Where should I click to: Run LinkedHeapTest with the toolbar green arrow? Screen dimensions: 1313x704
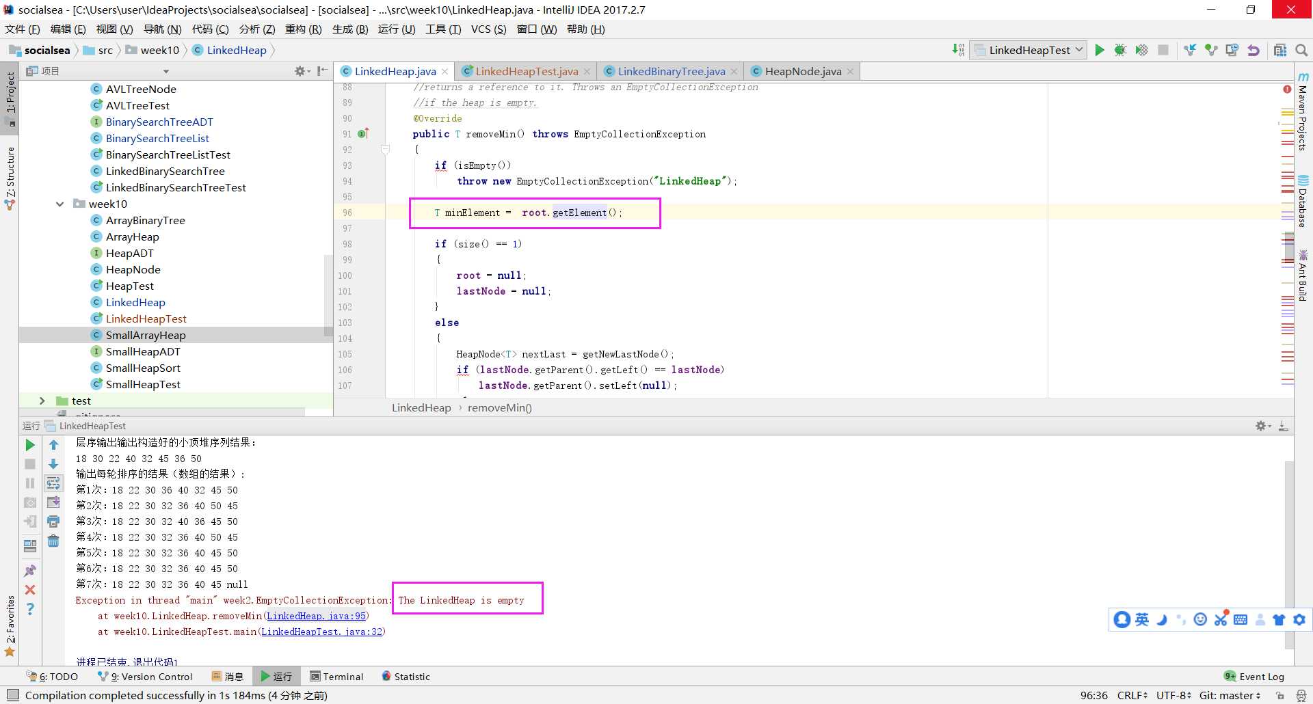1100,50
